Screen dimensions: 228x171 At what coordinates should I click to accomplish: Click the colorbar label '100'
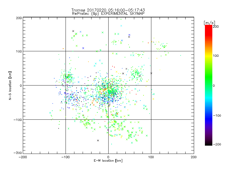coord(216,56)
